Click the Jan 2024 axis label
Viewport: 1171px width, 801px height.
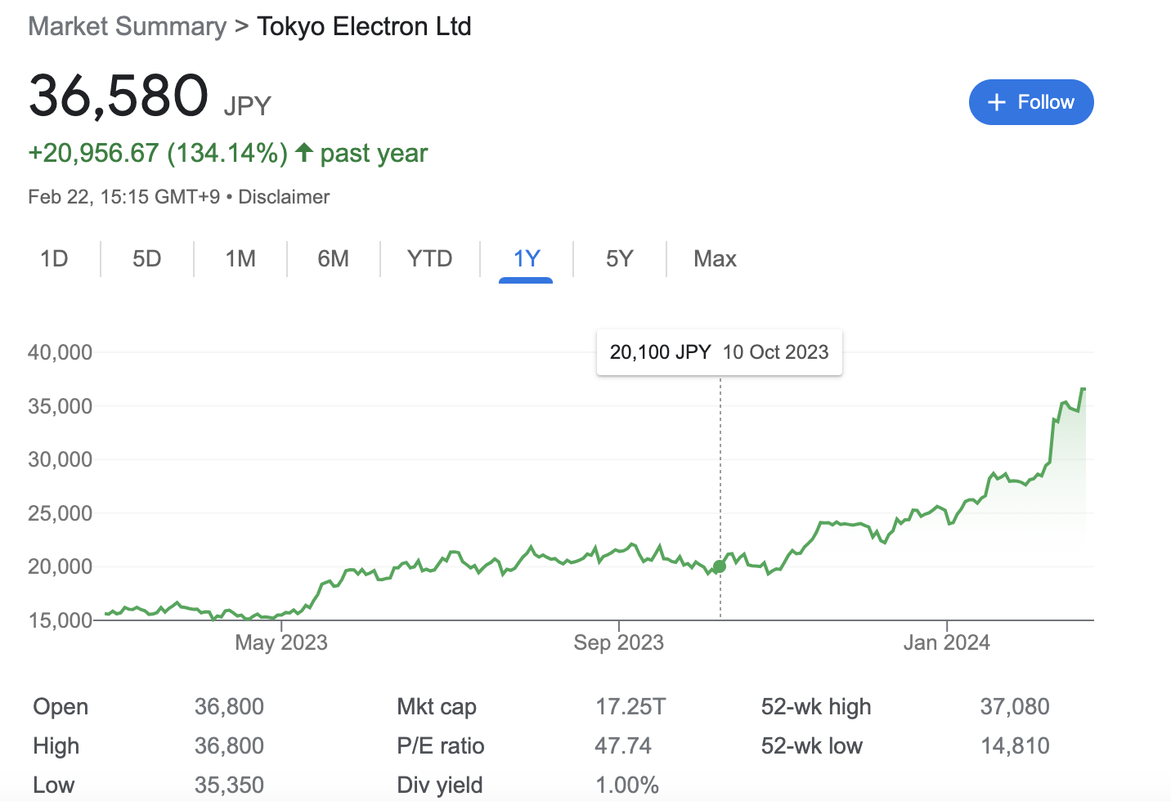pos(946,642)
